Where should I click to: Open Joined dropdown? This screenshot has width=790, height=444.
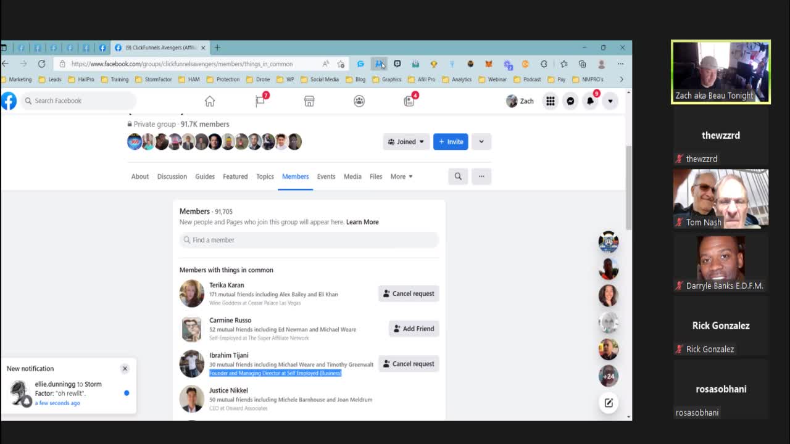coord(406,142)
